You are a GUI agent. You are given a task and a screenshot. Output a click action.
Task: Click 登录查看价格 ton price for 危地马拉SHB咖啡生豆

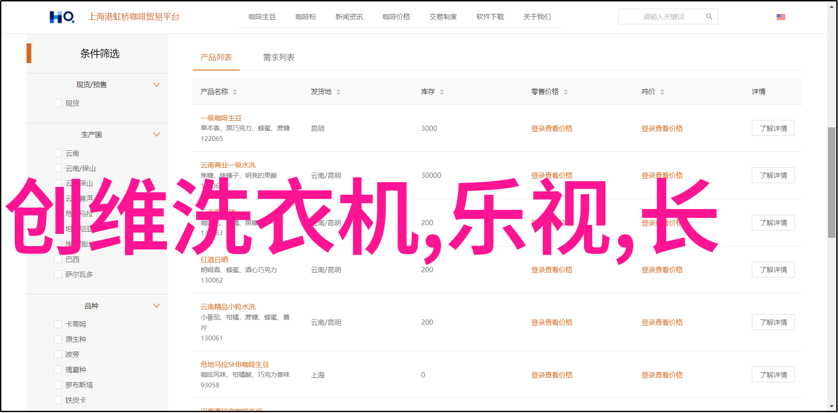(662, 375)
